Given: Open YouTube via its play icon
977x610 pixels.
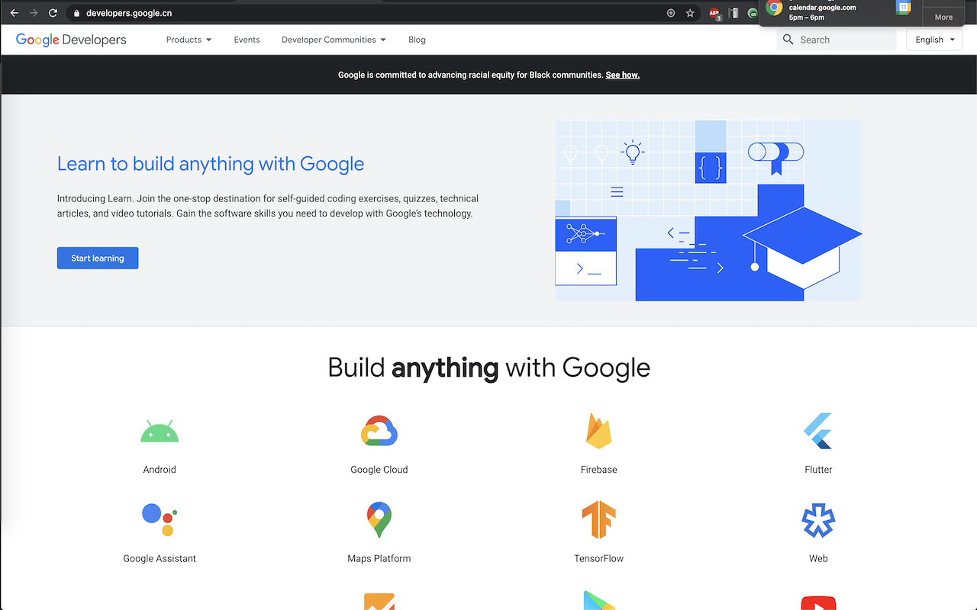Looking at the screenshot, I should click(818, 602).
